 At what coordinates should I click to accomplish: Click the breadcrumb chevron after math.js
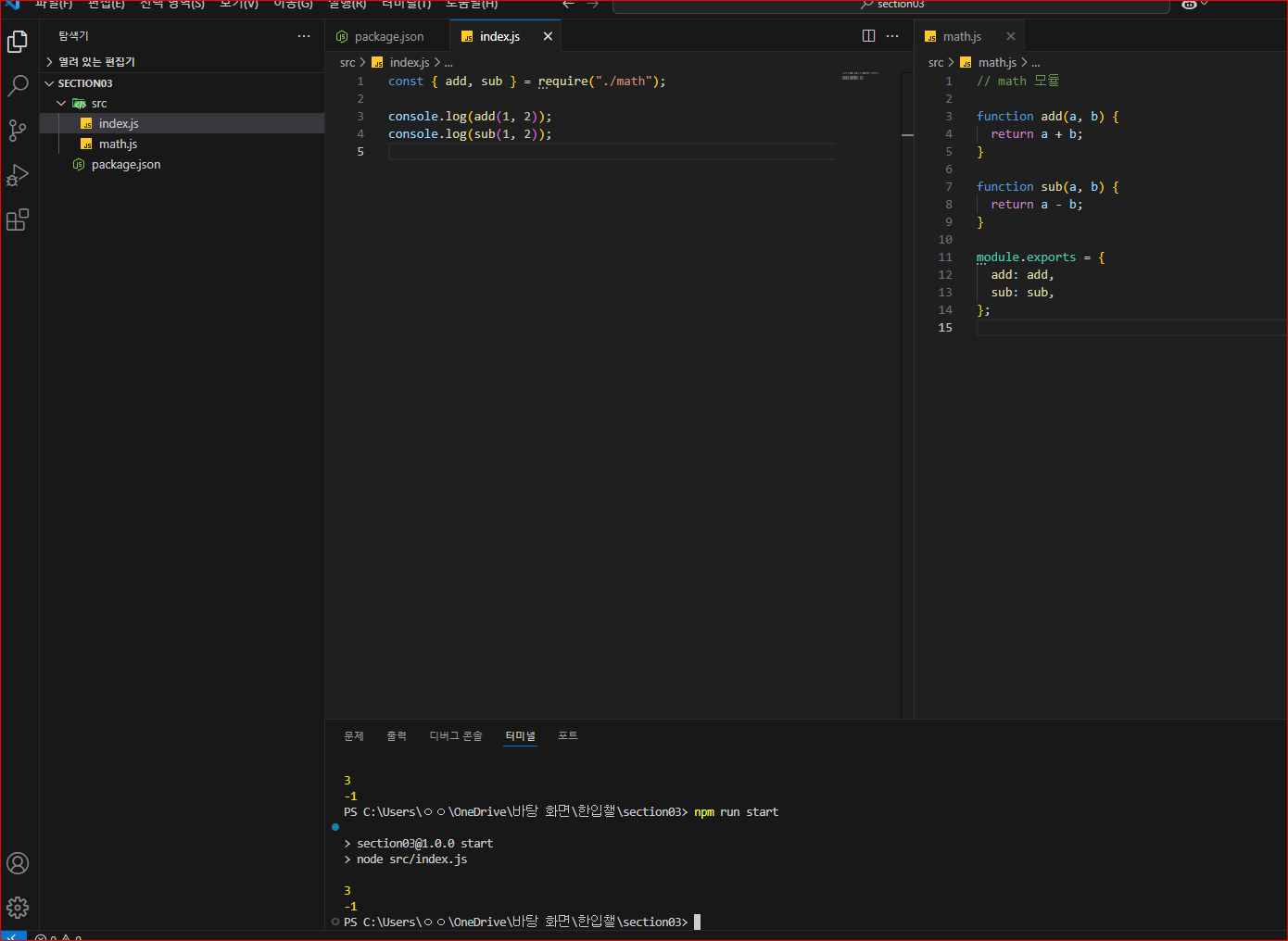coord(1024,63)
